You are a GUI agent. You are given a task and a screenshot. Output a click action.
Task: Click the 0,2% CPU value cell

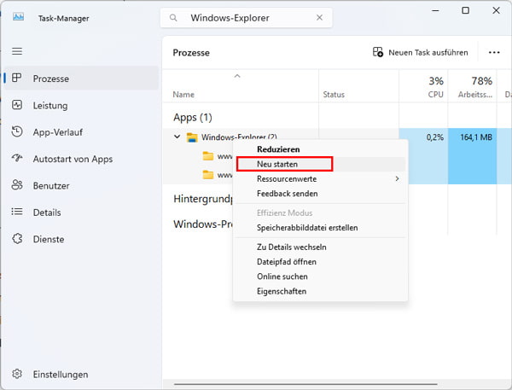423,137
